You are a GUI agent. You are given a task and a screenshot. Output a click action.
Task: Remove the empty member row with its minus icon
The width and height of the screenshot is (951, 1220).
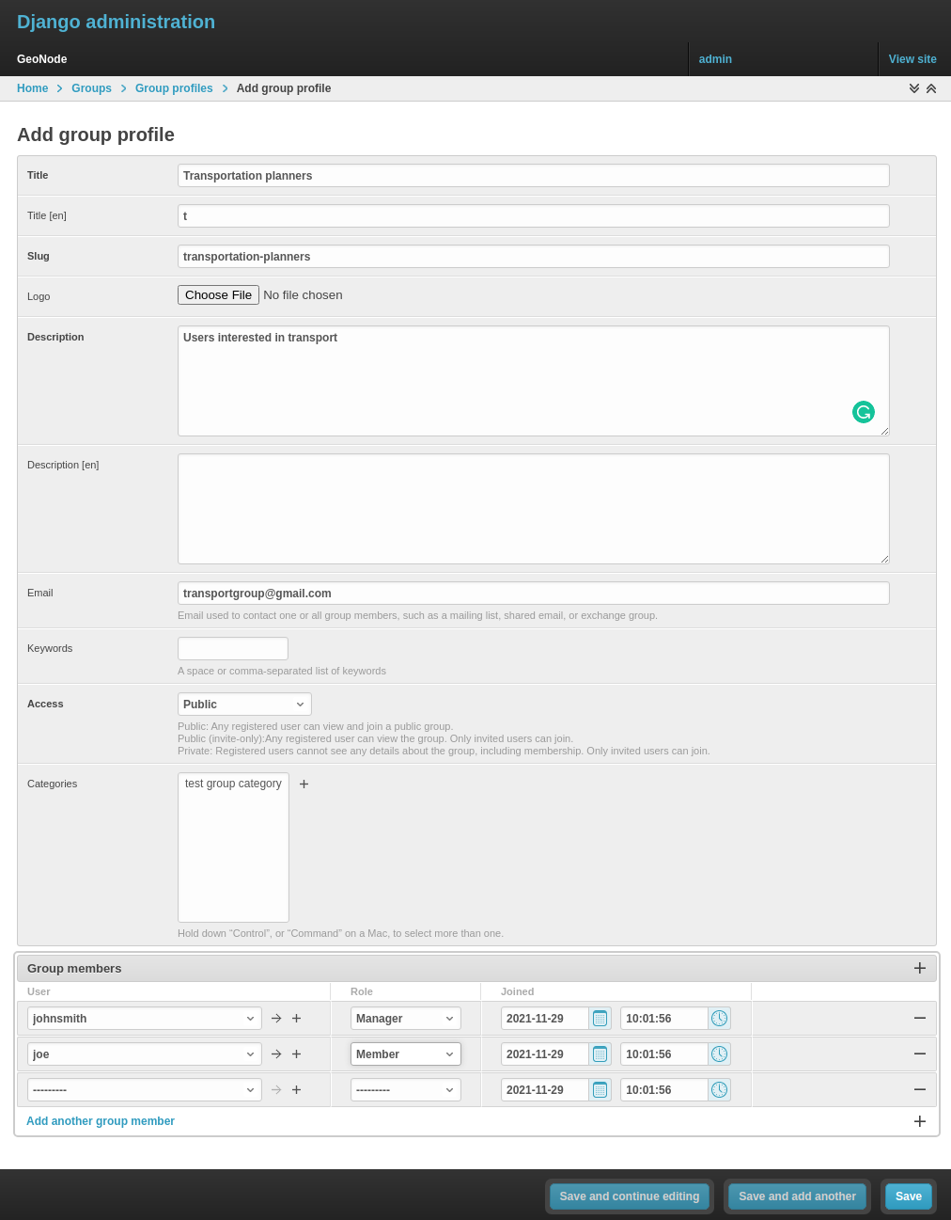click(x=919, y=1089)
